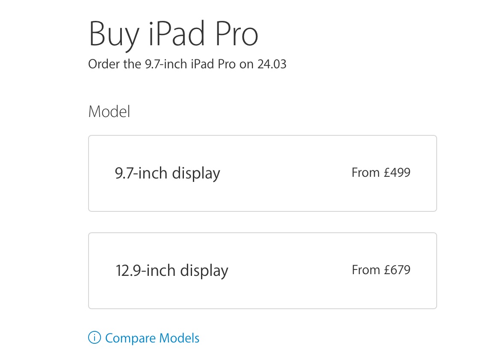Image resolution: width=485 pixels, height=357 pixels.
Task: Open the Compare Models link
Action: pyautogui.click(x=152, y=338)
